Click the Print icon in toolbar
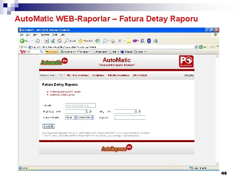241x181 pixels. click(113, 41)
